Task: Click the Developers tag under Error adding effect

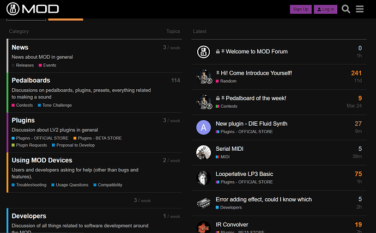Action: point(228,207)
